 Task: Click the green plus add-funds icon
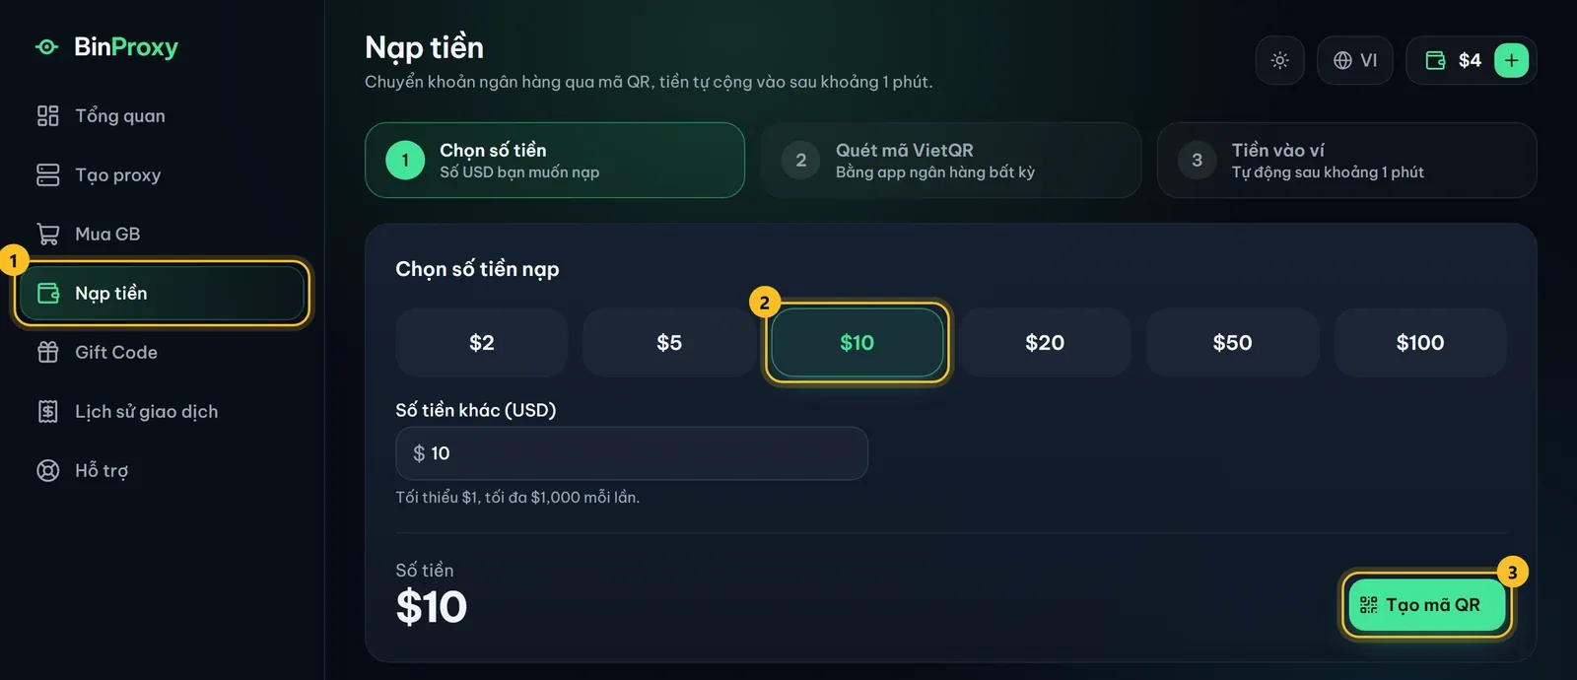(x=1511, y=60)
